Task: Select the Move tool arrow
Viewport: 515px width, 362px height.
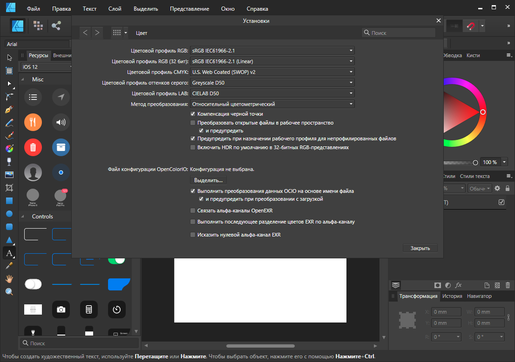Action: (x=9, y=57)
